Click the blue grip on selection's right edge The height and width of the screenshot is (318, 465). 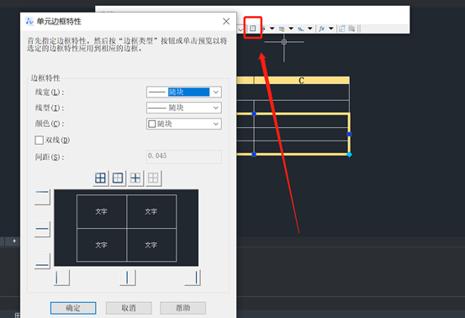tap(349, 135)
